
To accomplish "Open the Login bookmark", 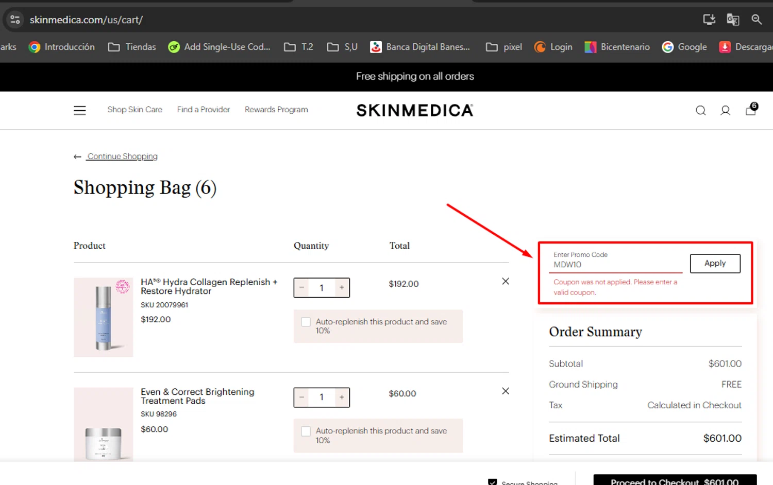I will (553, 47).
